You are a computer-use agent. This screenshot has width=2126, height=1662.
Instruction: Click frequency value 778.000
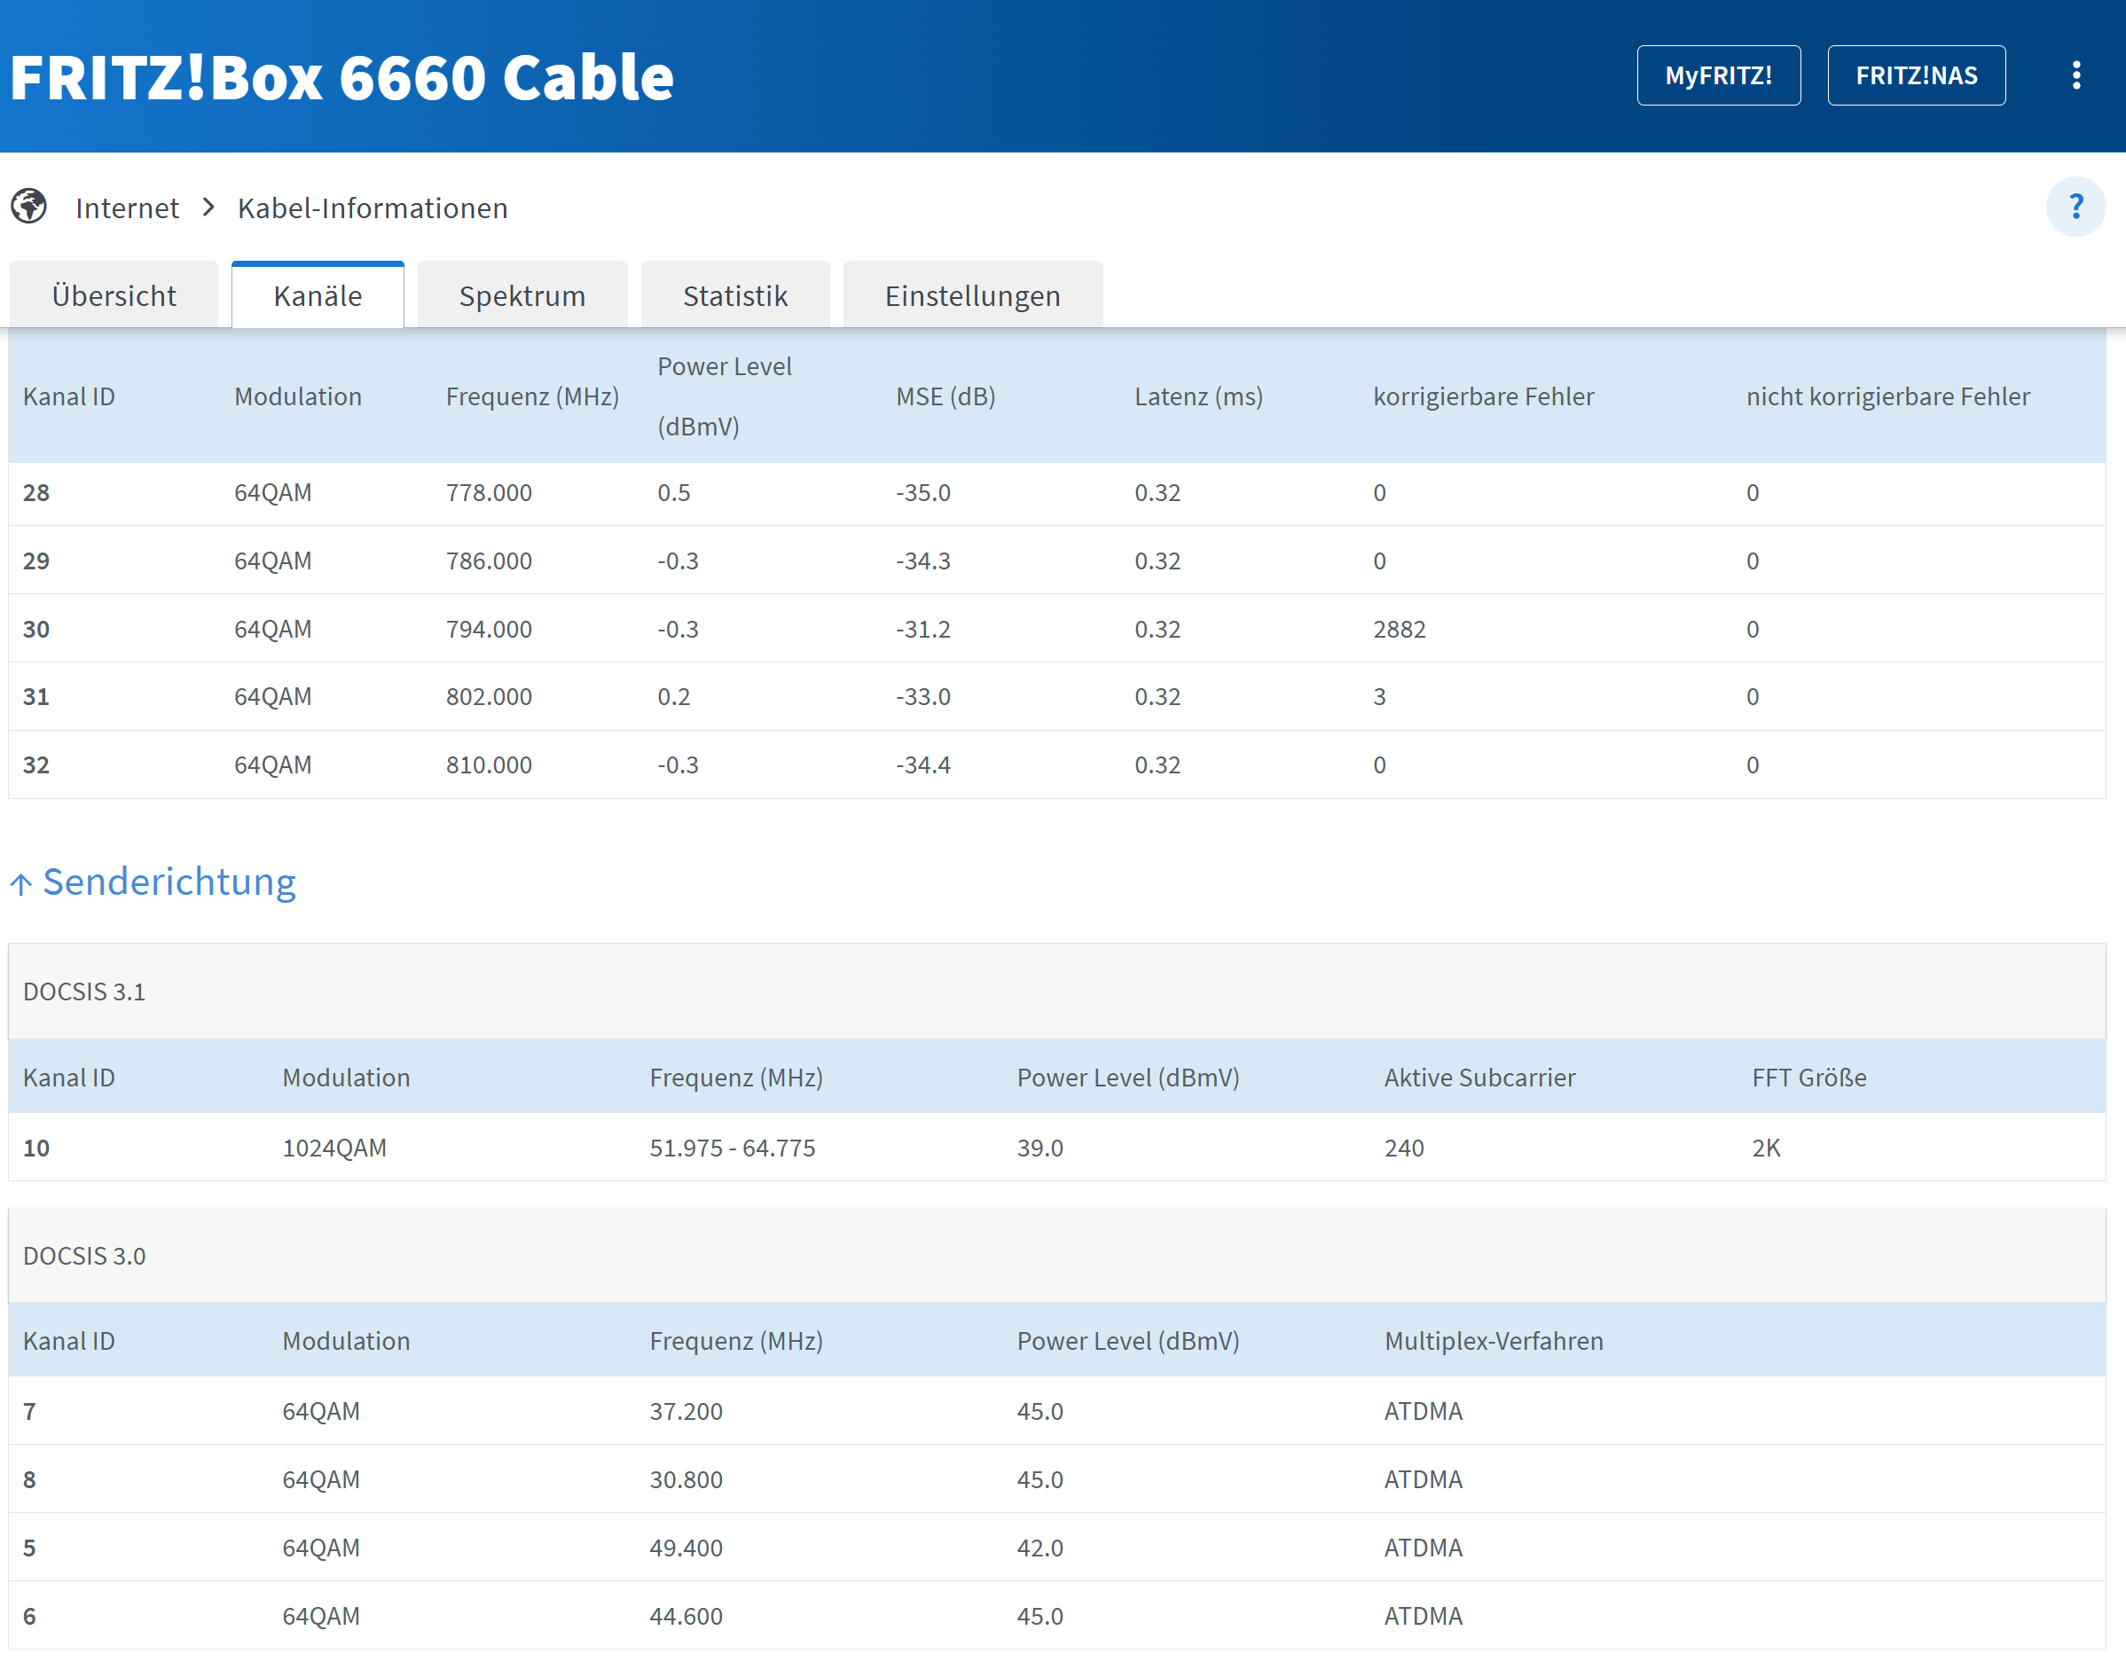pos(489,493)
